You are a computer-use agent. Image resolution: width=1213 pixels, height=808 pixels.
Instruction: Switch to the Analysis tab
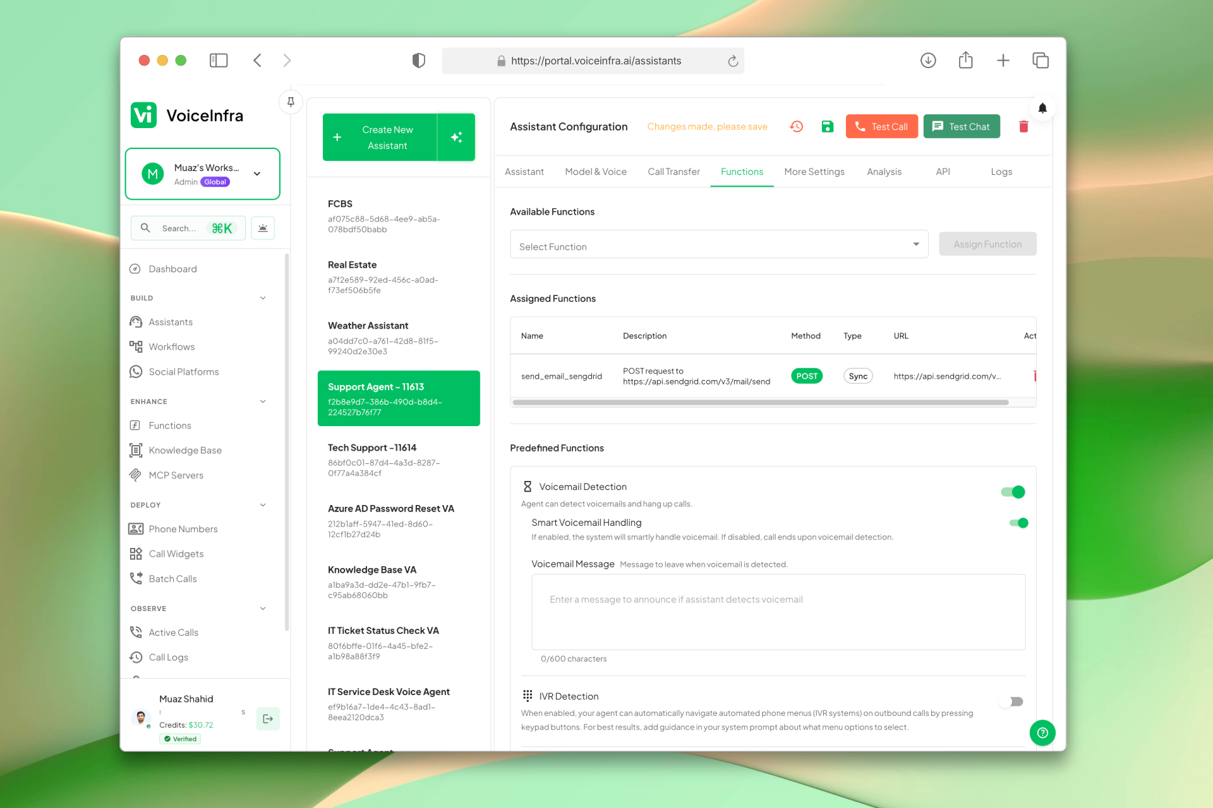point(884,172)
